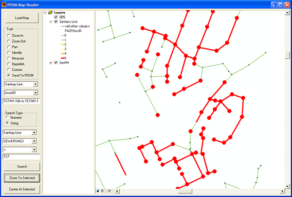The width and height of the screenshot is (292, 197).
Task: Select the Custom tool radio button
Action: [x=9, y=70]
